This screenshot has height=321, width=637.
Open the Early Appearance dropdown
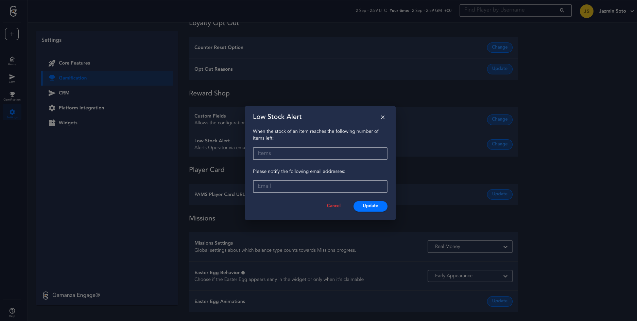[470, 276]
